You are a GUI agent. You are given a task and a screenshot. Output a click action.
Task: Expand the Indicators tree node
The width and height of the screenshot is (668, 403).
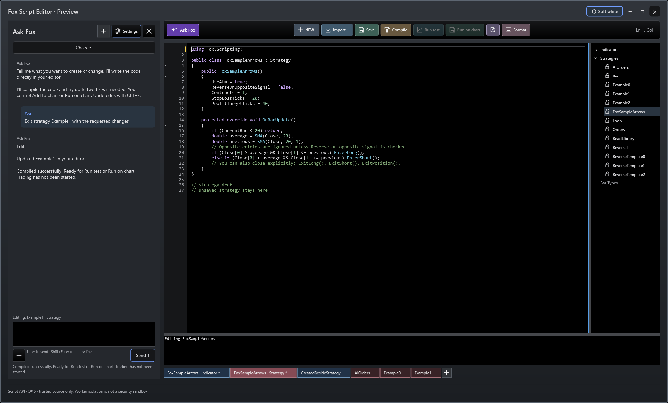click(596, 50)
